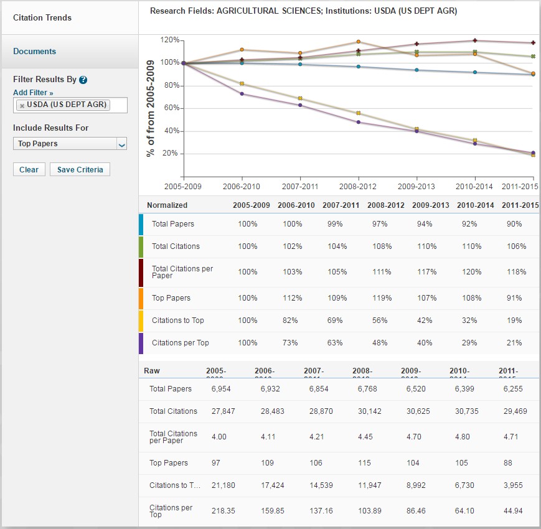The image size is (541, 529).
Task: Remove the USDA (US DEPT AGR) filter
Action: (22, 106)
